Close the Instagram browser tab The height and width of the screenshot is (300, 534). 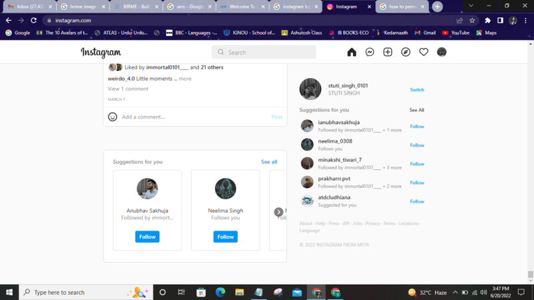tap(370, 7)
